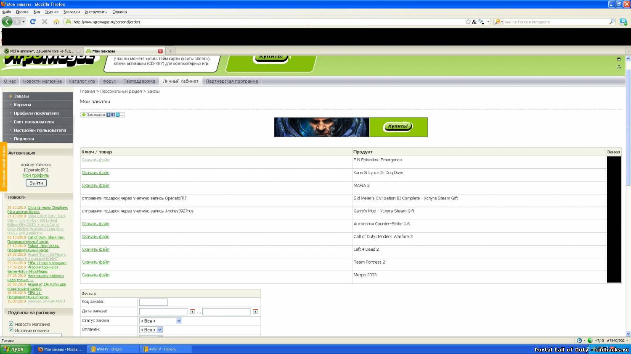Open the Файл menu
631x354 pixels.
coord(7,12)
